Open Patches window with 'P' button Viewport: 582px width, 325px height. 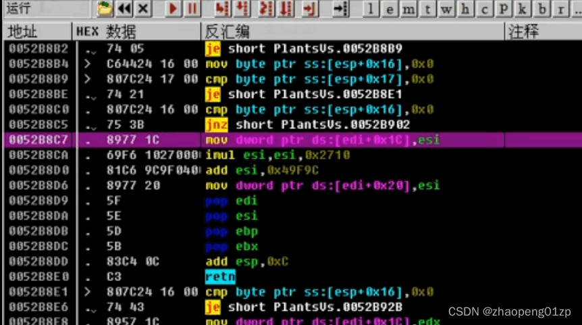pos(503,9)
